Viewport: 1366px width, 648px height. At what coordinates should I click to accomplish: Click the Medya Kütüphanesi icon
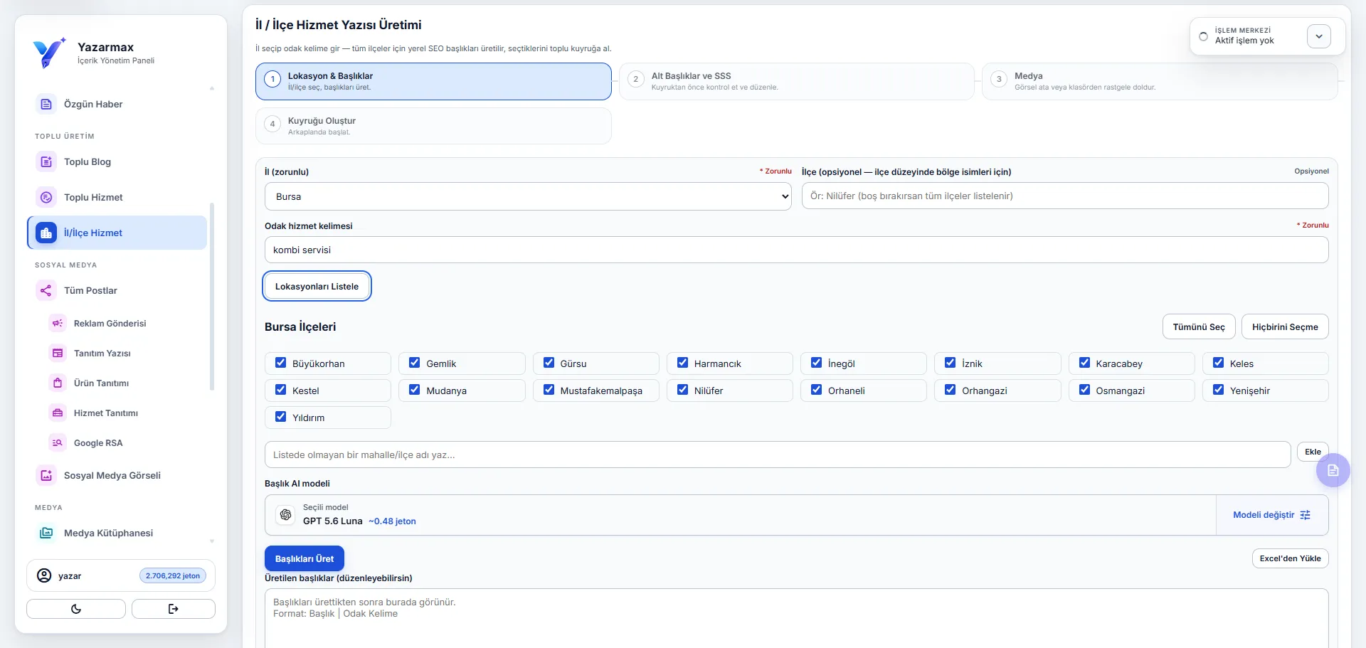pyautogui.click(x=46, y=533)
